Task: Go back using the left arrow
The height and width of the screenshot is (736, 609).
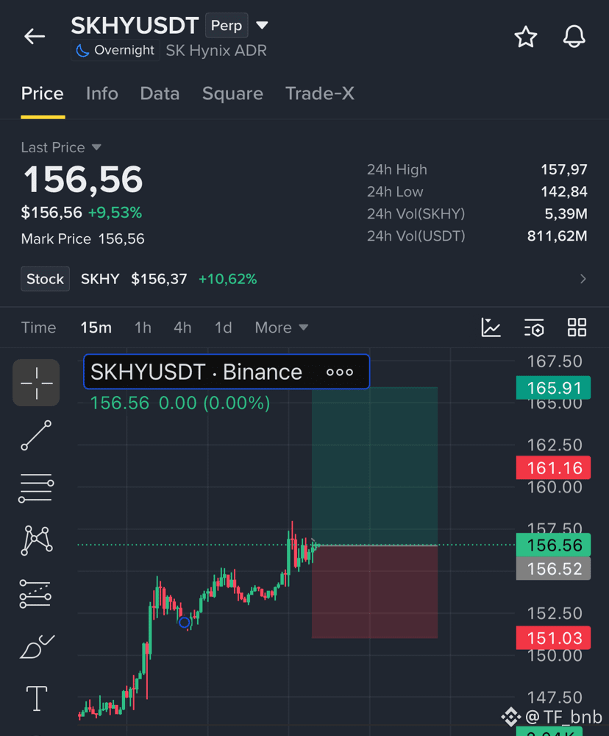Action: point(35,36)
